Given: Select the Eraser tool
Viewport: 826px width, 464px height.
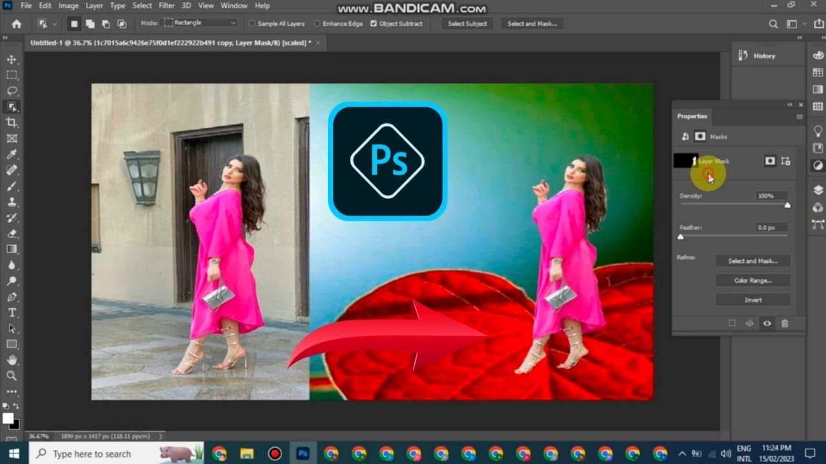Looking at the screenshot, I should [12, 233].
